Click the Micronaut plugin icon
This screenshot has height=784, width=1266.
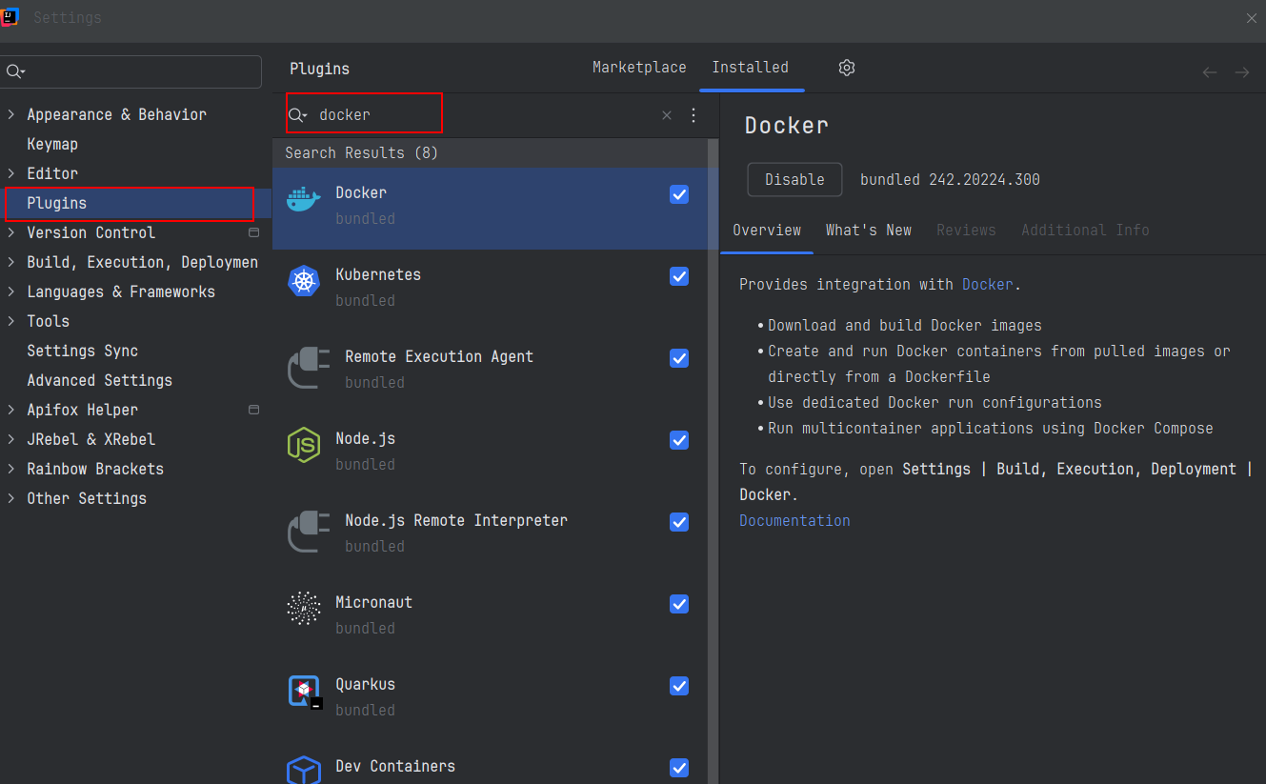tap(304, 609)
